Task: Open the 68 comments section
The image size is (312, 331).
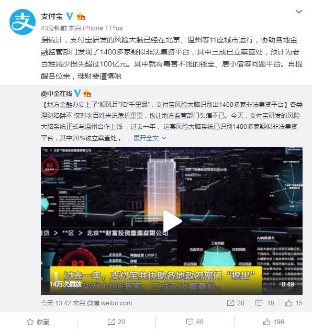Action: pyautogui.click(x=195, y=322)
